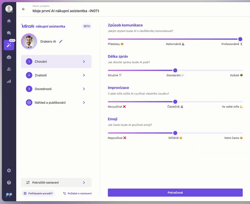Image resolution: width=250 pixels, height=204 pixels.
Task: Open the analytics bar chart icon
Action: click(x=9, y=81)
